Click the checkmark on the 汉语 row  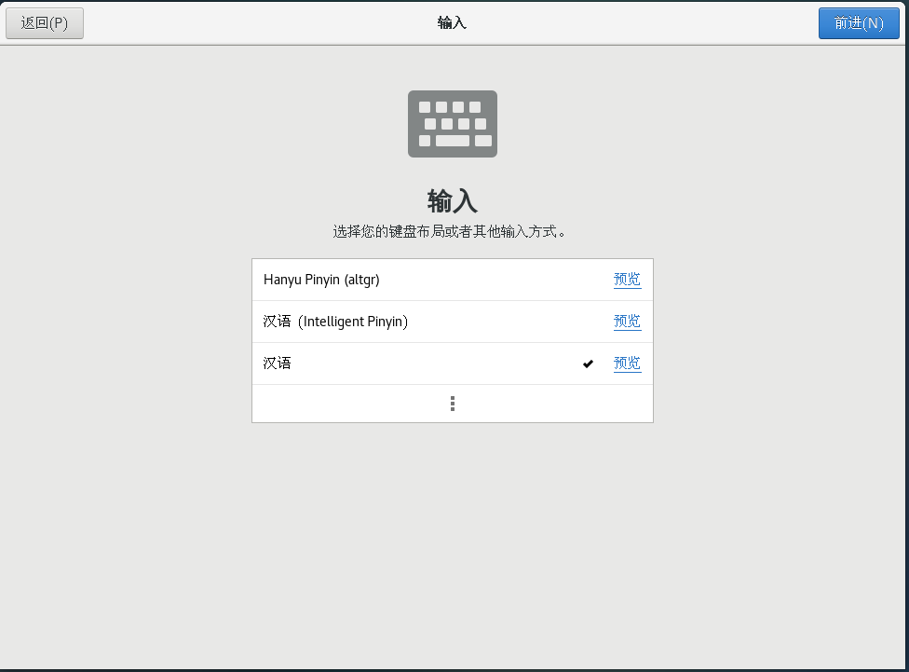[x=588, y=363]
